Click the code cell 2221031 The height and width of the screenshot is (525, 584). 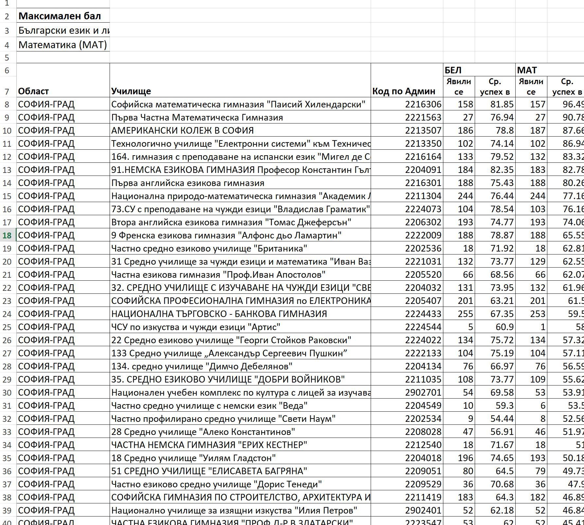pos(407,261)
